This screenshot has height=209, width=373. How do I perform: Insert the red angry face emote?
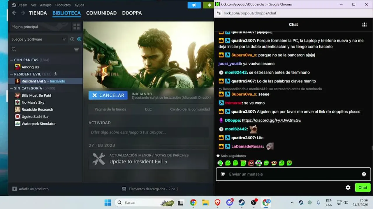[x=251, y=163]
